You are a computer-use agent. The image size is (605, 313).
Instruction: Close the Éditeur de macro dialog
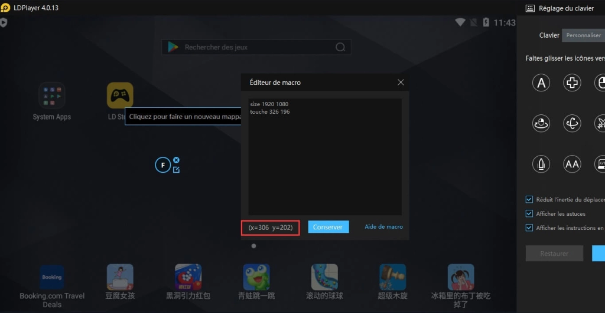(x=401, y=83)
